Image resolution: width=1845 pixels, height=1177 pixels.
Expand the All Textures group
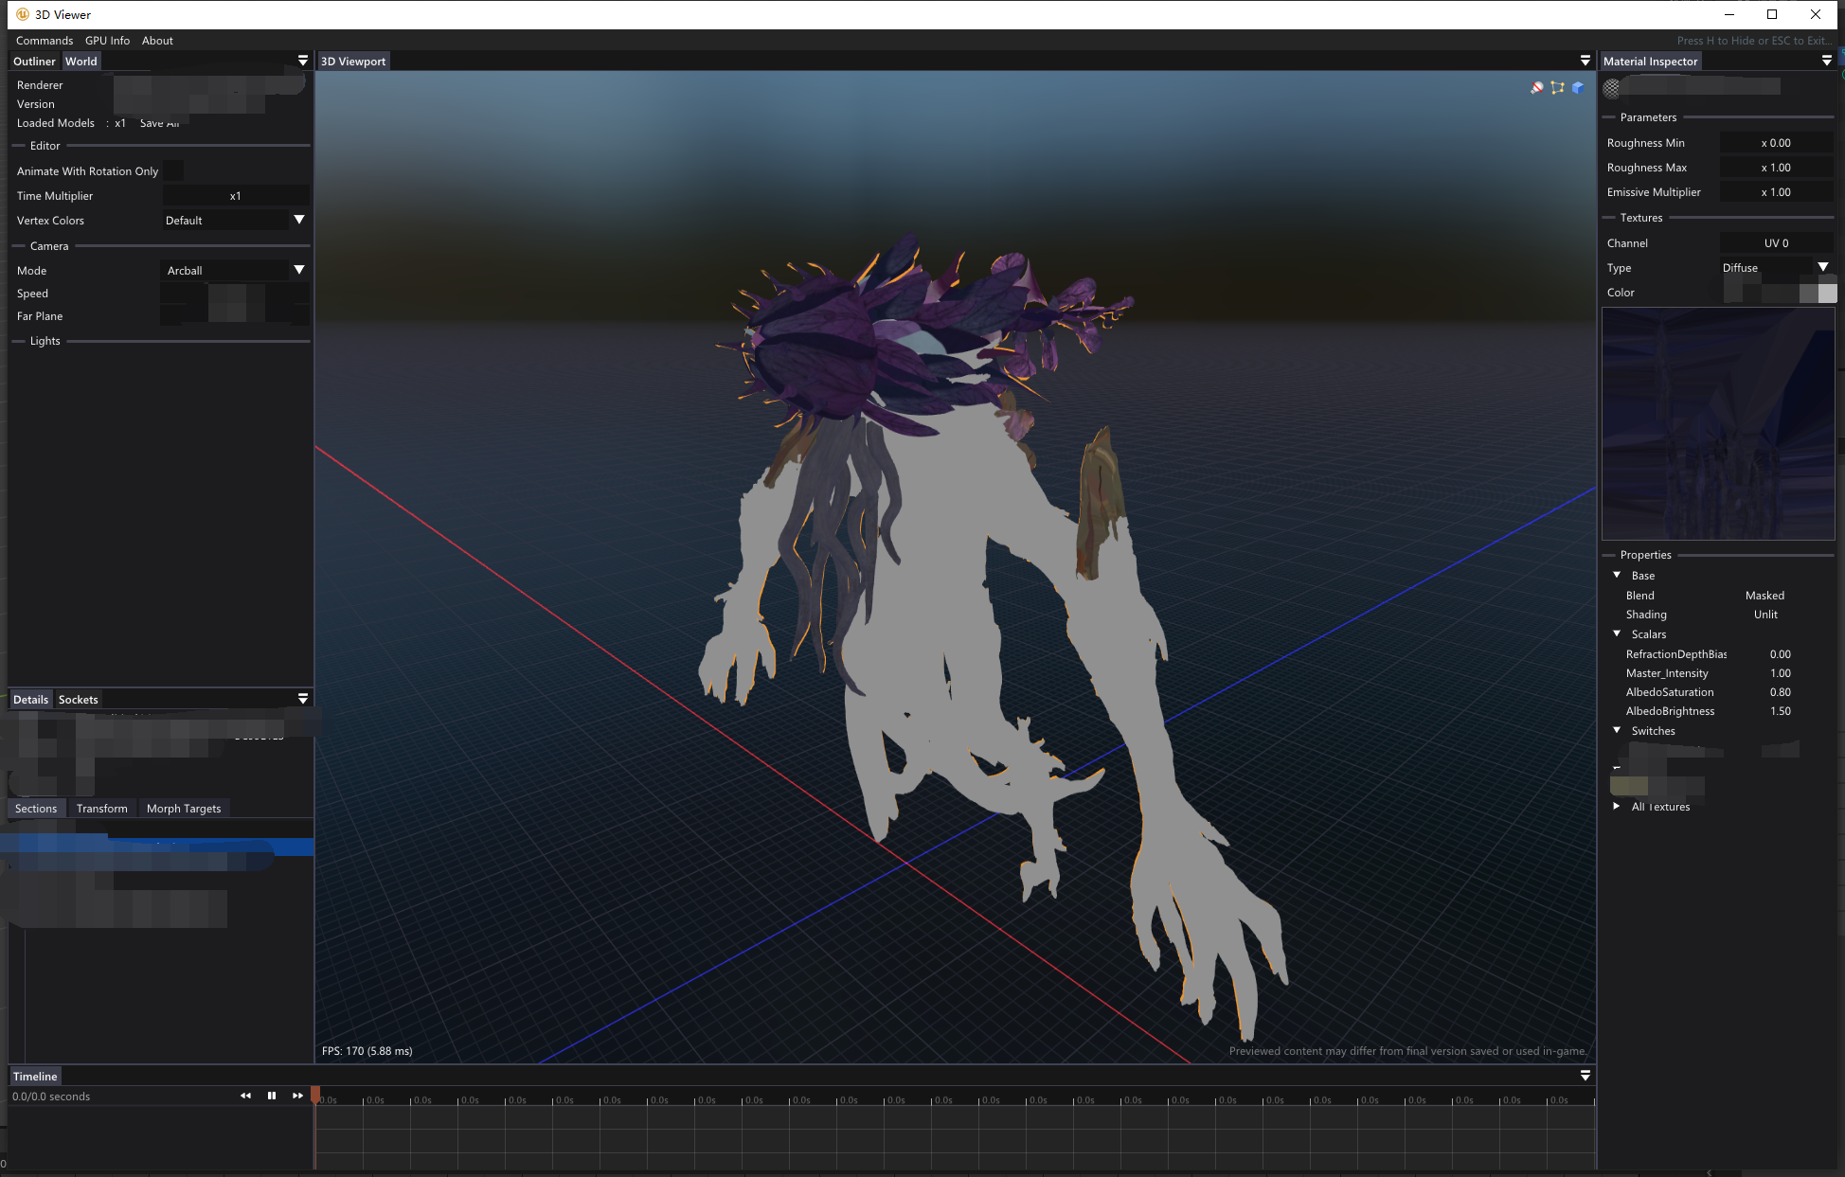1617,806
